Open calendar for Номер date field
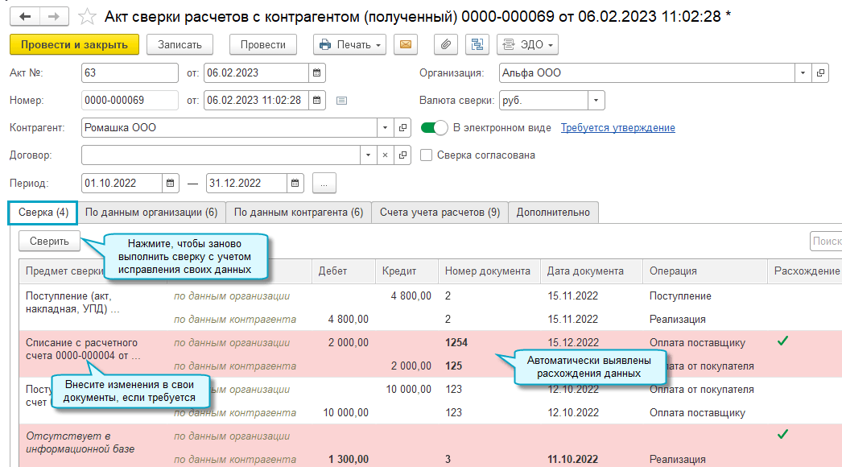Viewport: 842px width, 467px height. point(317,101)
